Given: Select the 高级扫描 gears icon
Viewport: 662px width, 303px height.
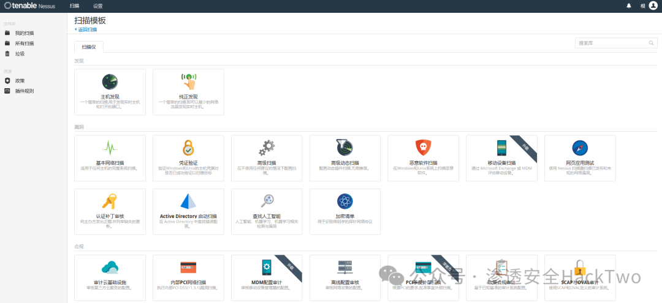Looking at the screenshot, I should coord(267,148).
